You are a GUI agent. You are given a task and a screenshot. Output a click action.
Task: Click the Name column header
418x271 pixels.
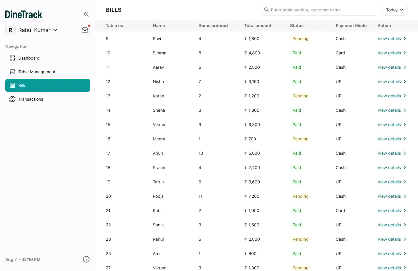(x=159, y=25)
